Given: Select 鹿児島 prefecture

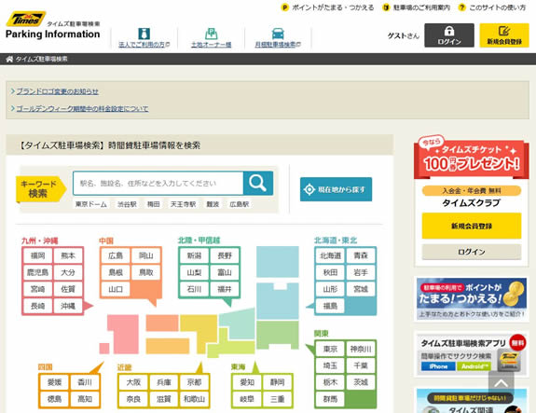Looking at the screenshot, I should point(37,272).
